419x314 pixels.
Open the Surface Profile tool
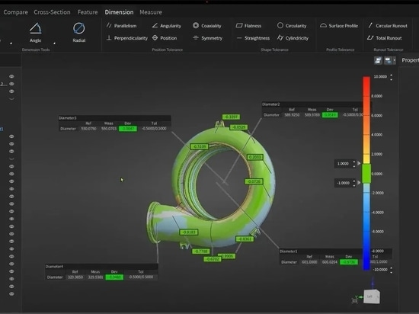pyautogui.click(x=339, y=26)
